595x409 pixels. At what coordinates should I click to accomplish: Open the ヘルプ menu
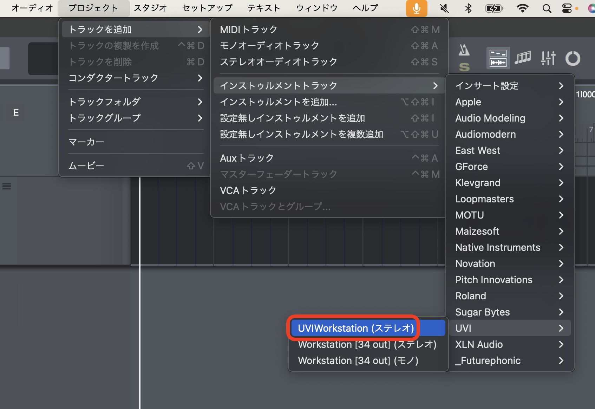click(x=365, y=8)
